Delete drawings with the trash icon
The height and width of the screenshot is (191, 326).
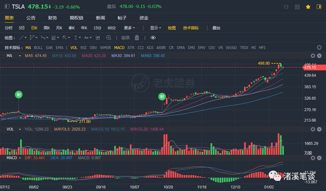(137, 38)
